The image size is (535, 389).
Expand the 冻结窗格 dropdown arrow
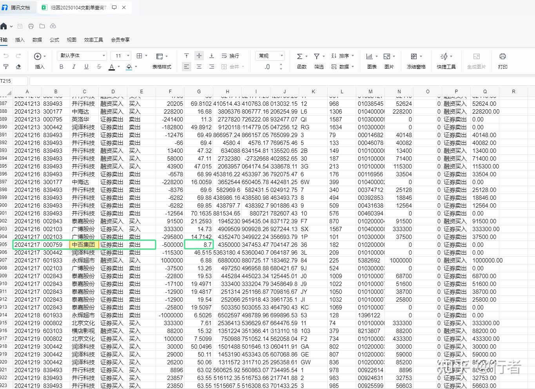(x=421, y=56)
